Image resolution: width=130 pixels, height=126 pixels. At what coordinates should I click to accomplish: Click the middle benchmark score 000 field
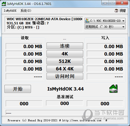(x=64, y=103)
